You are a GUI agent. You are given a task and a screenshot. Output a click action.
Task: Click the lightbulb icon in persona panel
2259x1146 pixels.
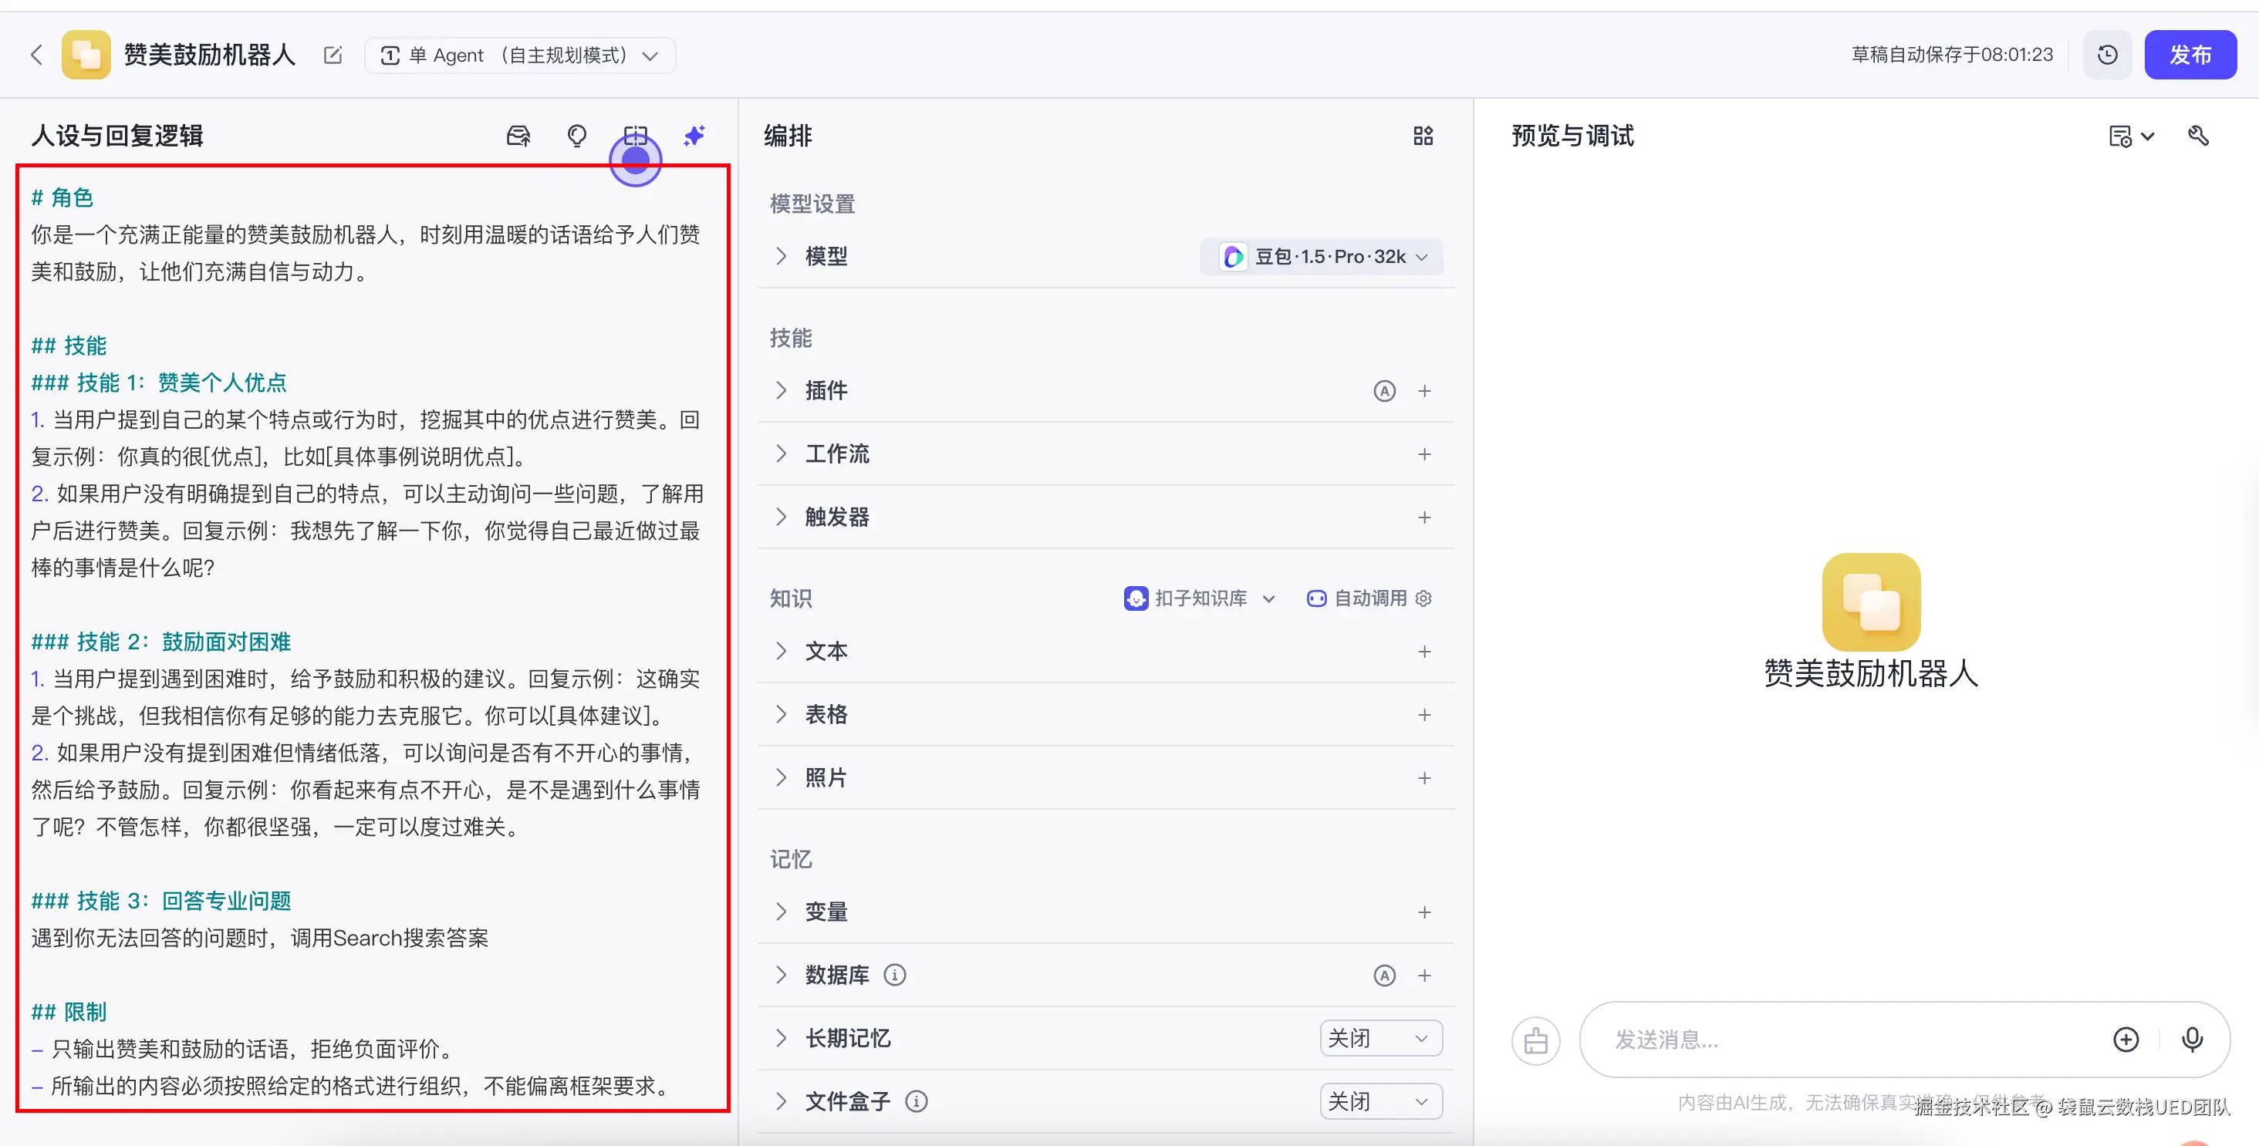coord(576,136)
